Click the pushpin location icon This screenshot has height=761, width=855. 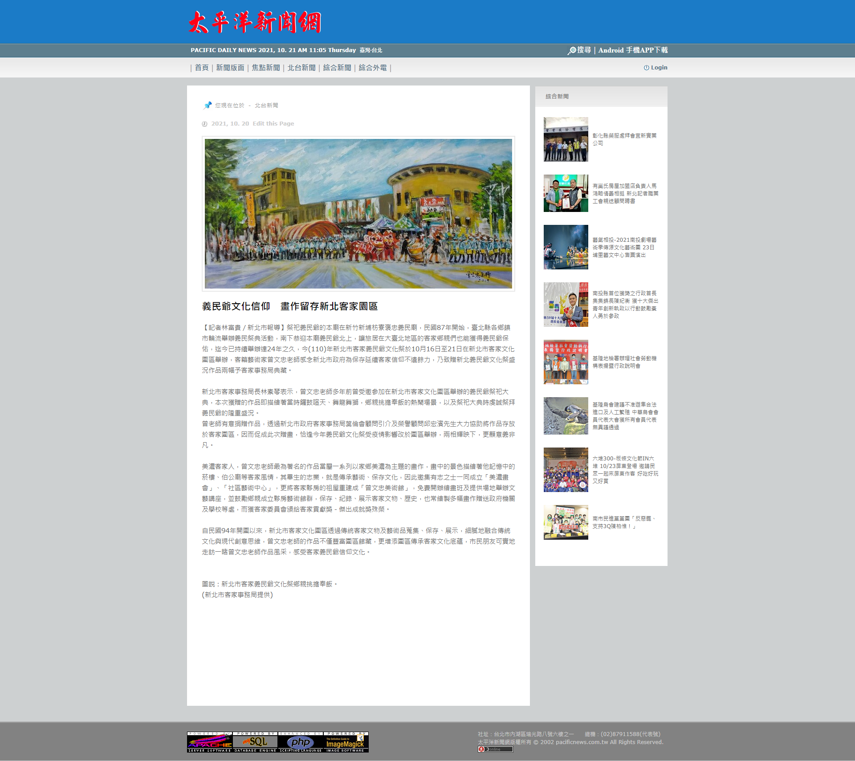(x=208, y=106)
